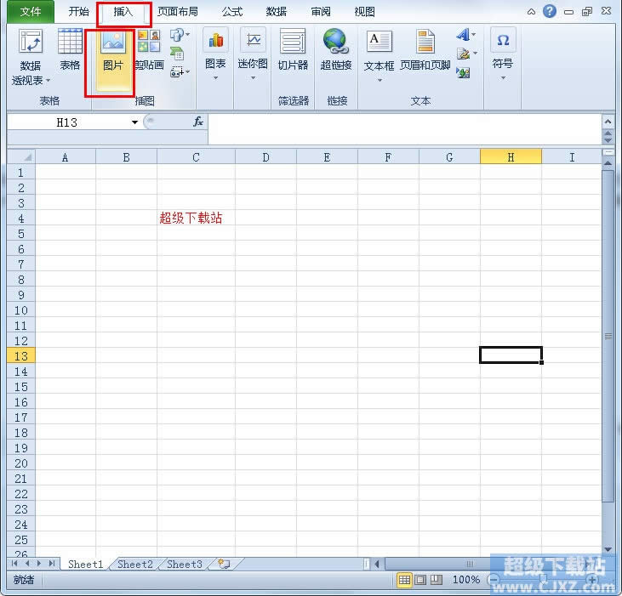This screenshot has width=622, height=596.
Task: Open the 文件 (File) menu
Action: (31, 12)
